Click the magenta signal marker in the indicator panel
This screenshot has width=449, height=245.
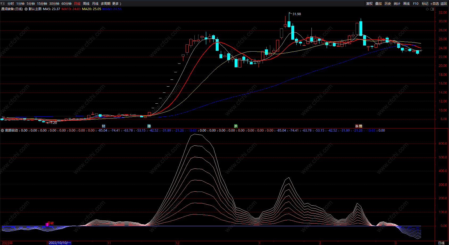click(47, 225)
